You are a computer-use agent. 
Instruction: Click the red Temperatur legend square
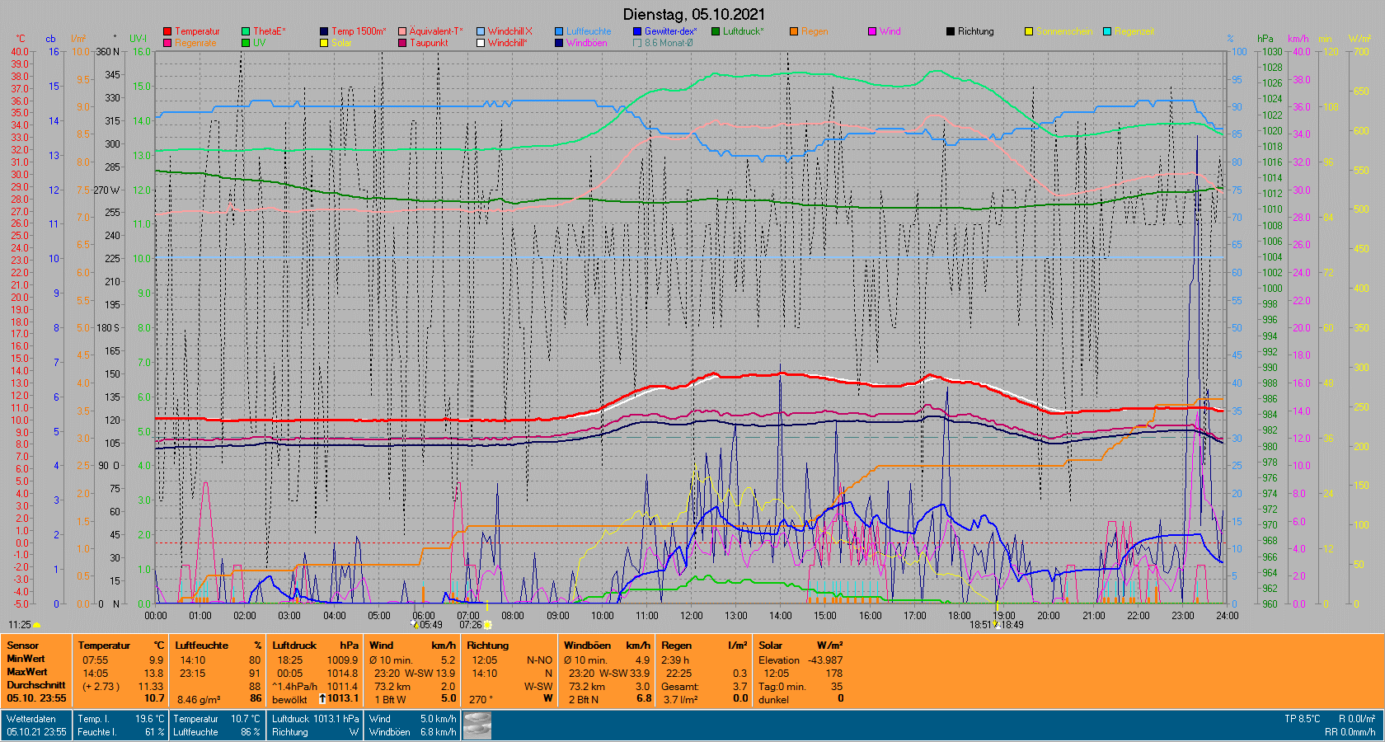click(x=167, y=31)
